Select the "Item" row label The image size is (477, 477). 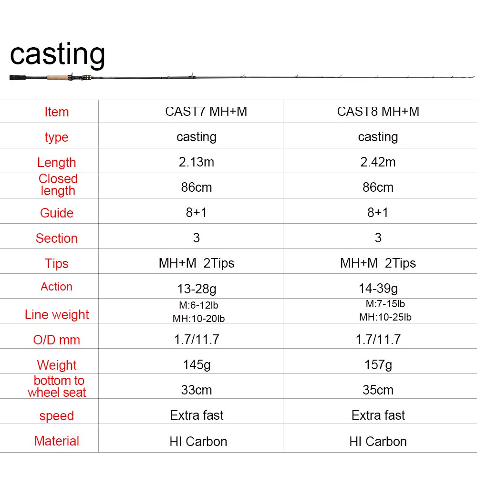pyautogui.click(x=56, y=112)
